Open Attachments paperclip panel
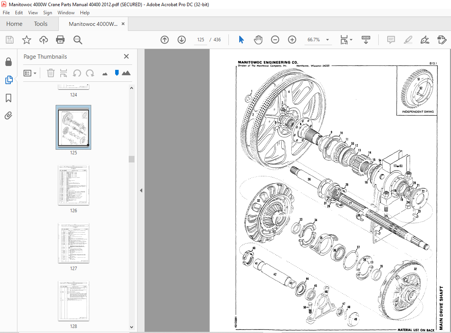 pyautogui.click(x=9, y=116)
